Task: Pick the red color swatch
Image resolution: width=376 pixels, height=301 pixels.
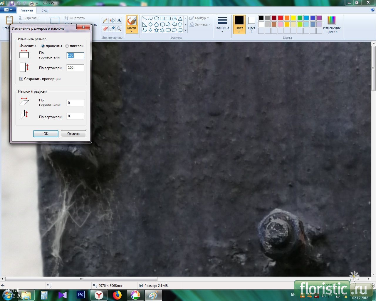Action: 281,18
